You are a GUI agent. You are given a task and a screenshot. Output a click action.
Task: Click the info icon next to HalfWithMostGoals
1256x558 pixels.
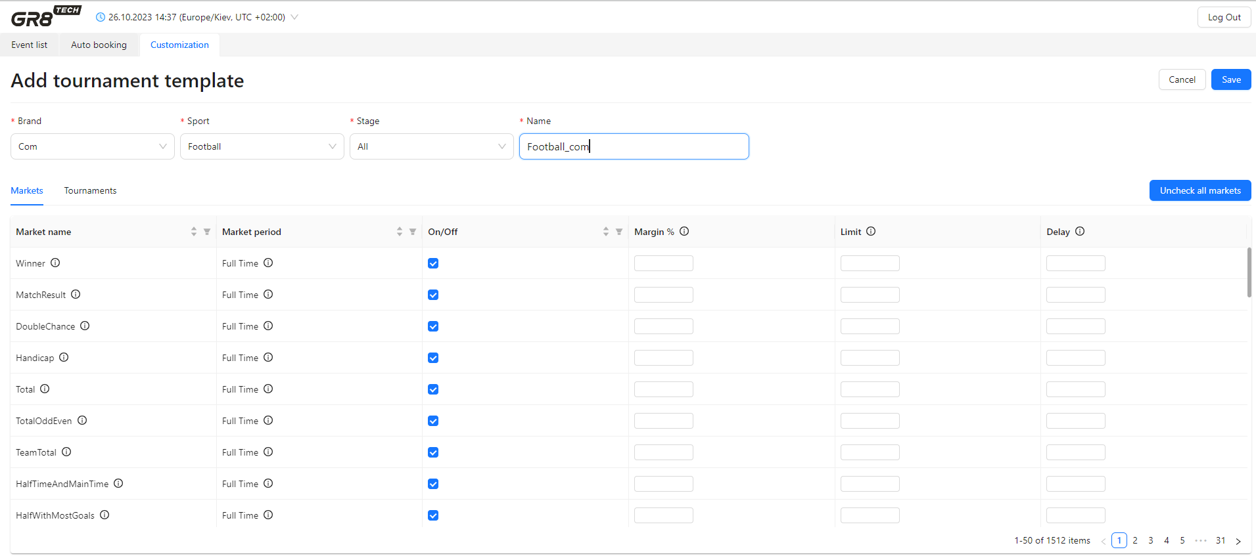point(105,515)
